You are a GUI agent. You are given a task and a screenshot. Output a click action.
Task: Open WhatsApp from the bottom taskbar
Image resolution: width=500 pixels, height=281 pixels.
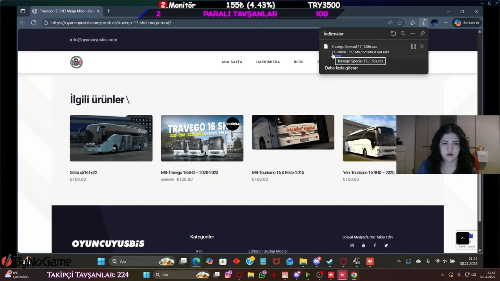(x=262, y=275)
